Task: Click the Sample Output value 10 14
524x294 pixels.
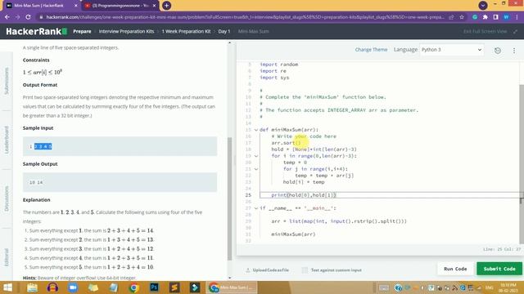Action: click(x=36, y=182)
